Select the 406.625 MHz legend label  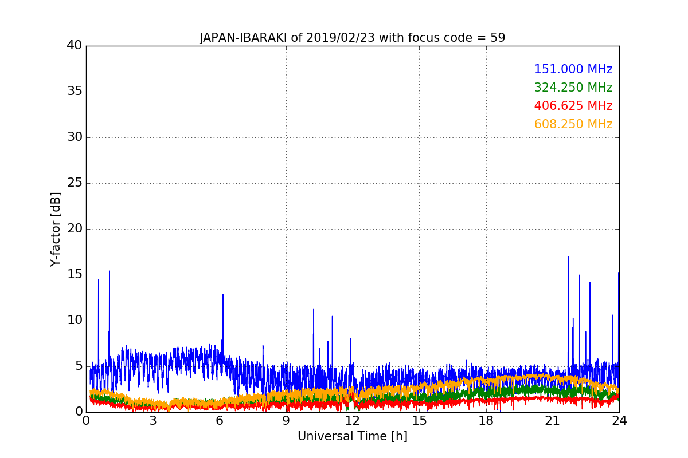[x=573, y=106]
